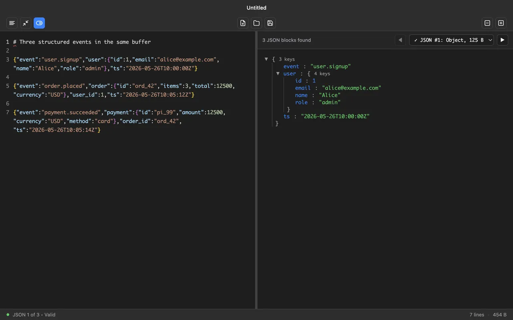Go to the previous JSON block arrow
This screenshot has height=320, width=513.
pyautogui.click(x=400, y=40)
